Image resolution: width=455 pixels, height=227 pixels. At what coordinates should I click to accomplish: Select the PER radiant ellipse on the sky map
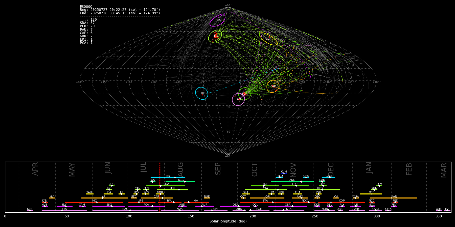[x=215, y=36]
